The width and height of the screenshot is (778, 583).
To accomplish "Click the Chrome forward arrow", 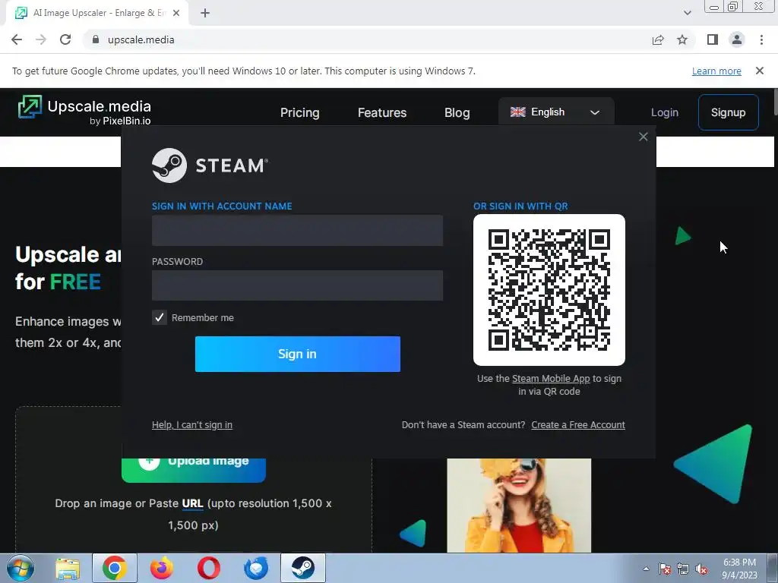I will 41,39.
